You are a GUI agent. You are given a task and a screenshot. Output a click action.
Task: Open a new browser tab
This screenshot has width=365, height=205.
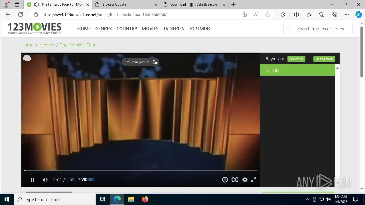[x=233, y=5]
